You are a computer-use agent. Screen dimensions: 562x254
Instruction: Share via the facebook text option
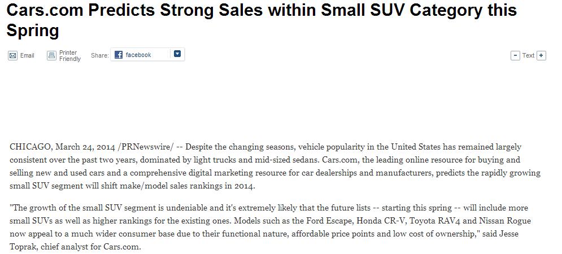[138, 55]
